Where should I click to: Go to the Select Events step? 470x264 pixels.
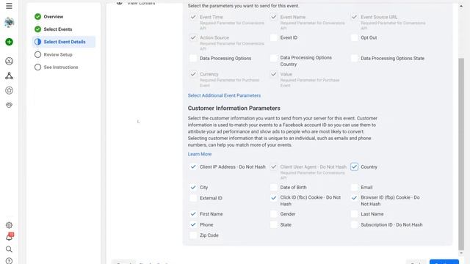pos(58,29)
